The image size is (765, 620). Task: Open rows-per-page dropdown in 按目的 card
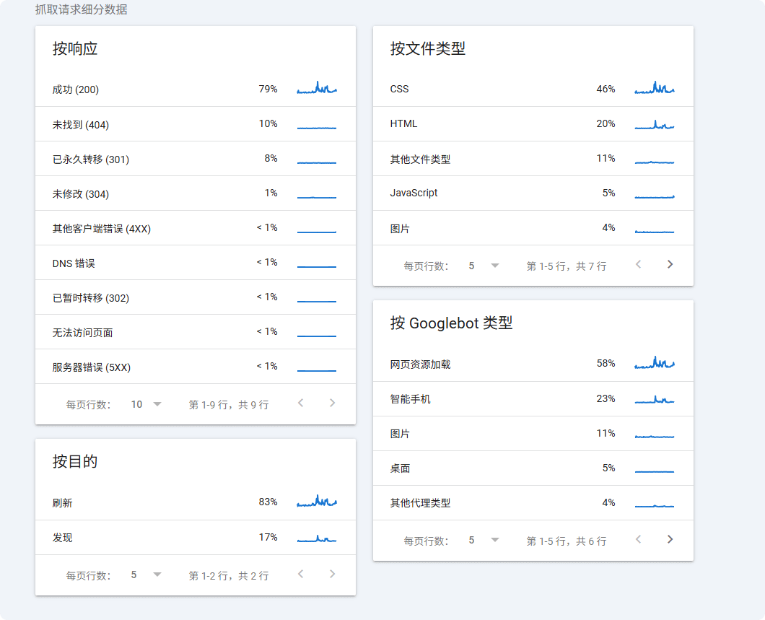coord(146,575)
